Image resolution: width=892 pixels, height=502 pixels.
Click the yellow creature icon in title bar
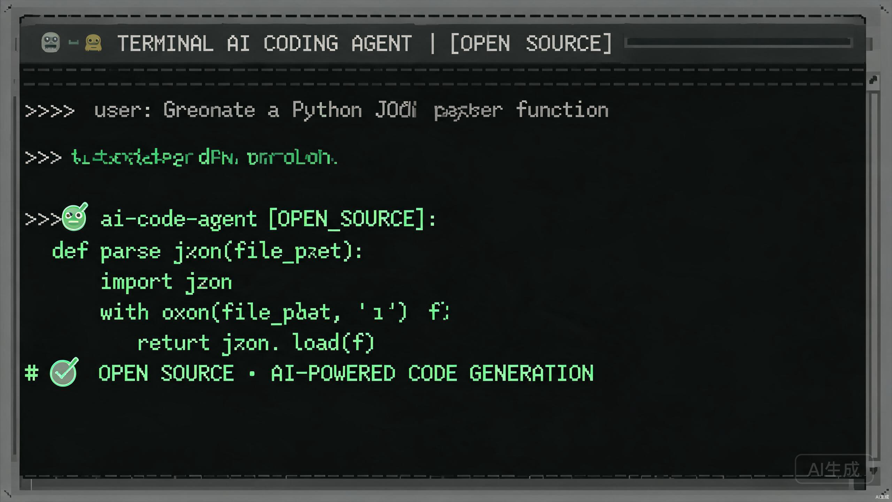[x=93, y=43]
